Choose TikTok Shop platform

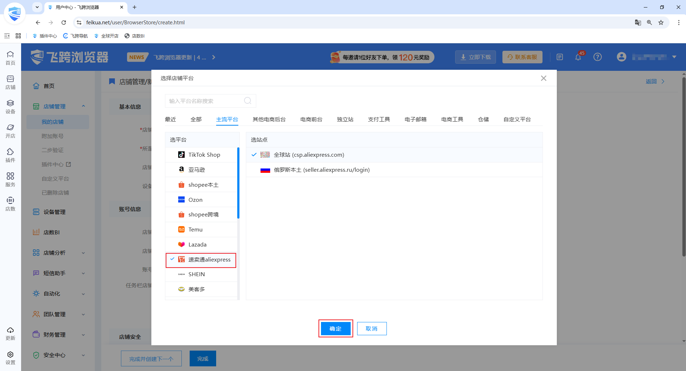[x=201, y=155]
